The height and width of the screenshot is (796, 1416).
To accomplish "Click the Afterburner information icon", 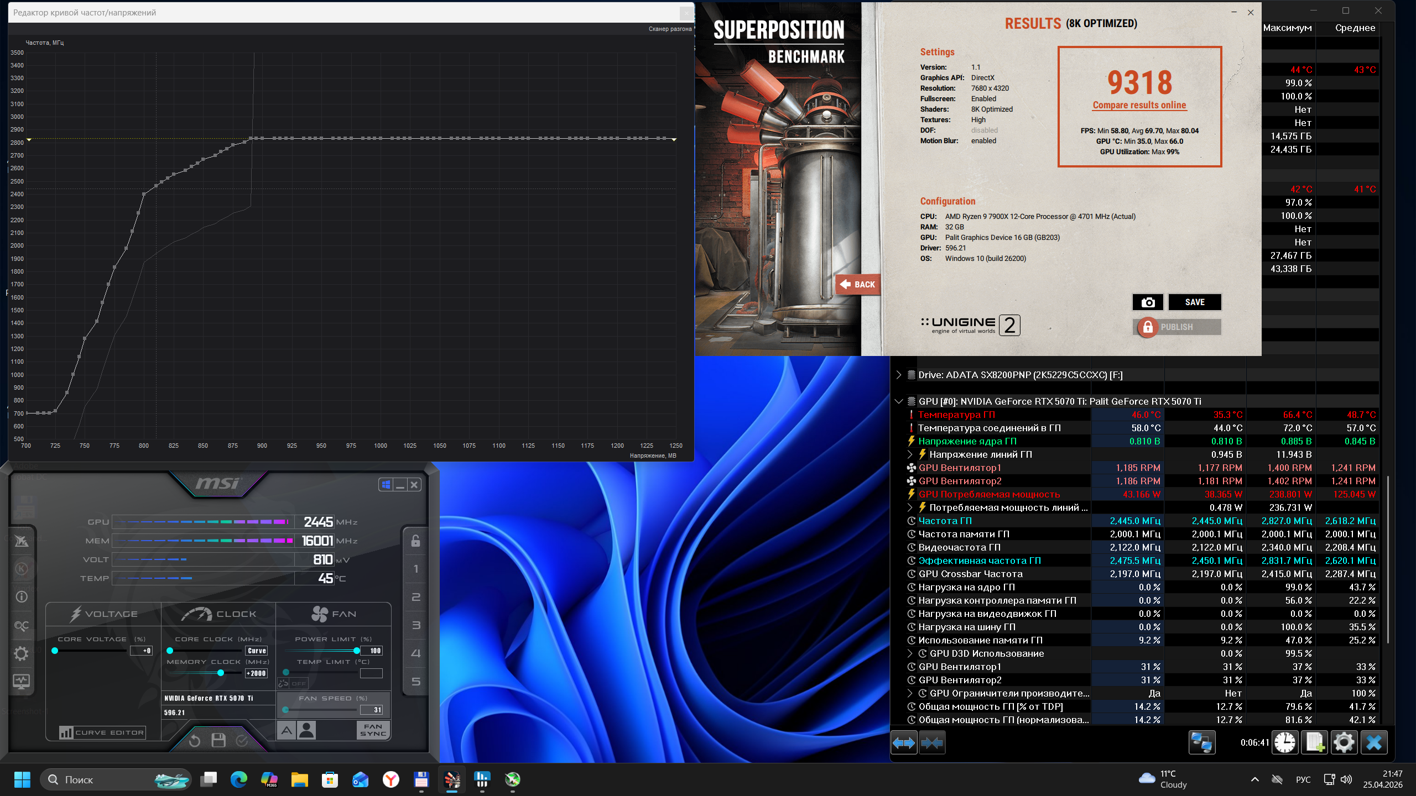I will coord(22,597).
